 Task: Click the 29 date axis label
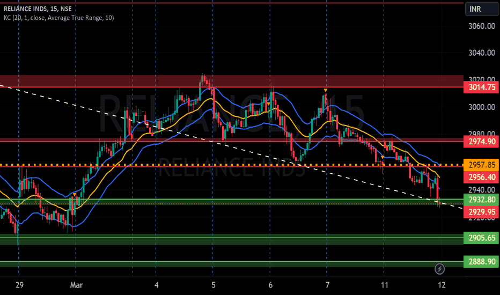click(19, 285)
